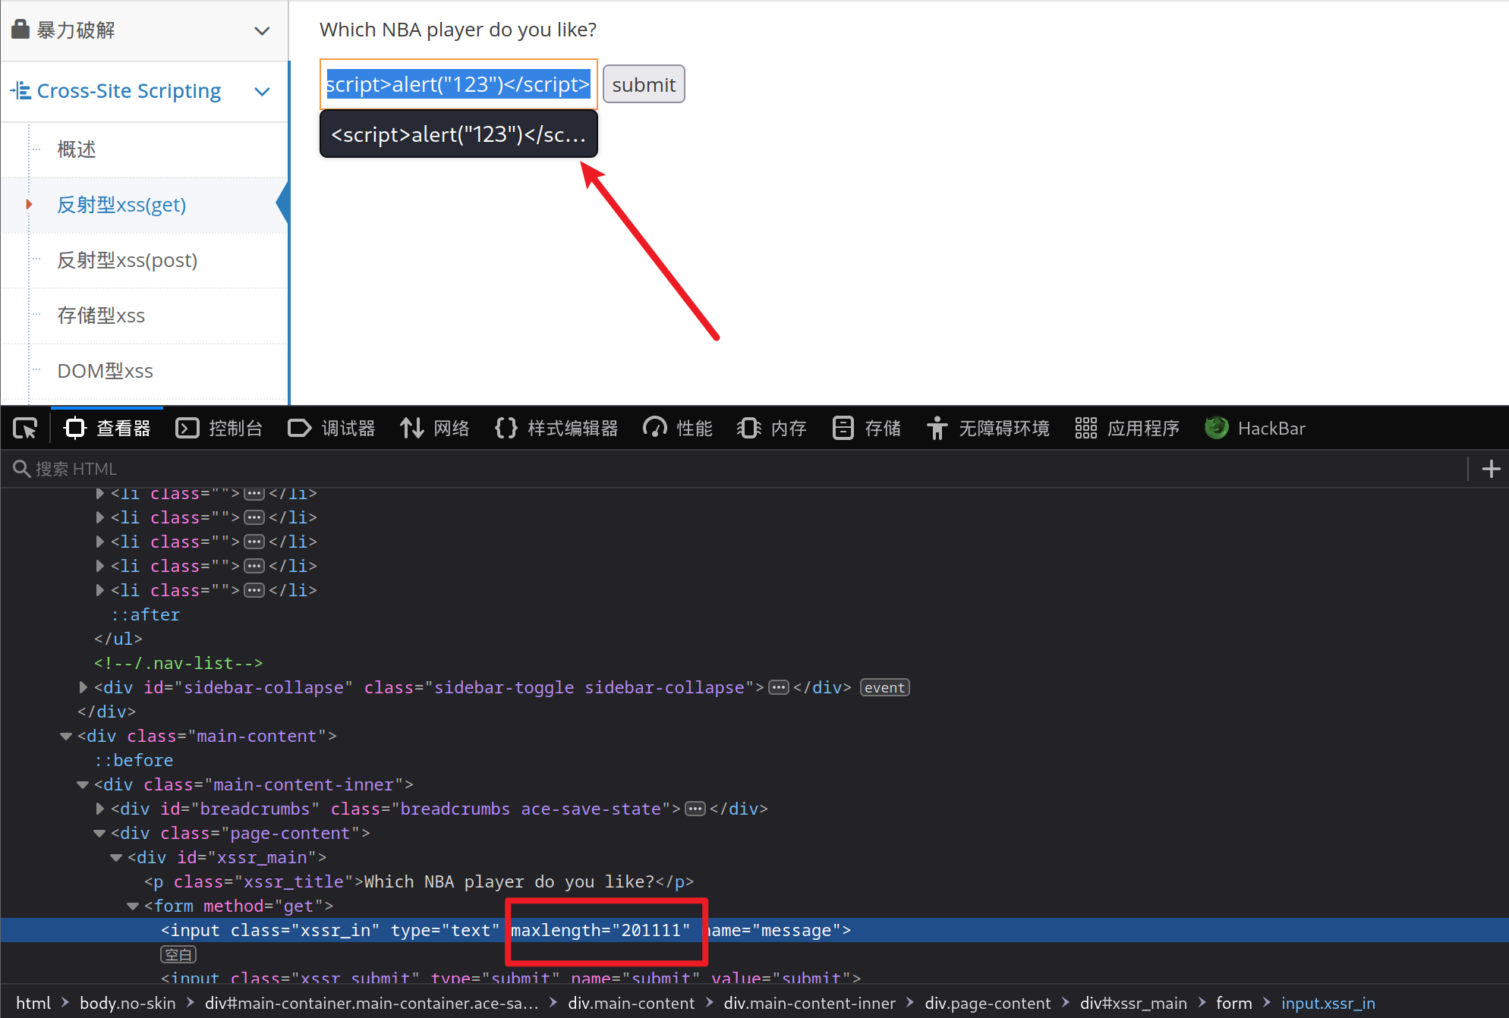Open the 查看器 inspector tab

pos(107,429)
